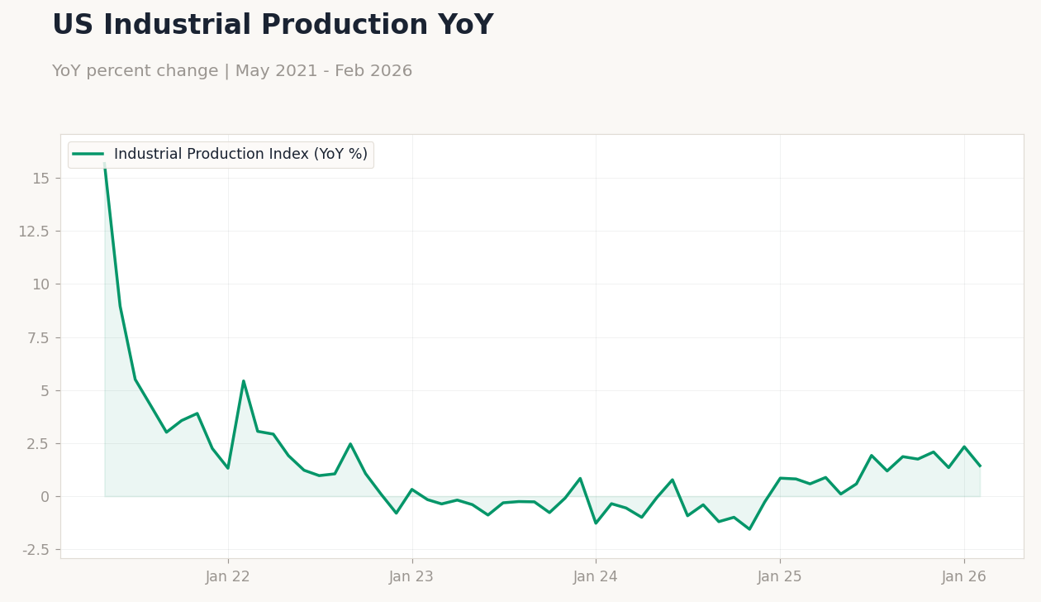Click the chart title "US Industrial Production YoY"
The height and width of the screenshot is (602, 1041).
pyautogui.click(x=273, y=26)
